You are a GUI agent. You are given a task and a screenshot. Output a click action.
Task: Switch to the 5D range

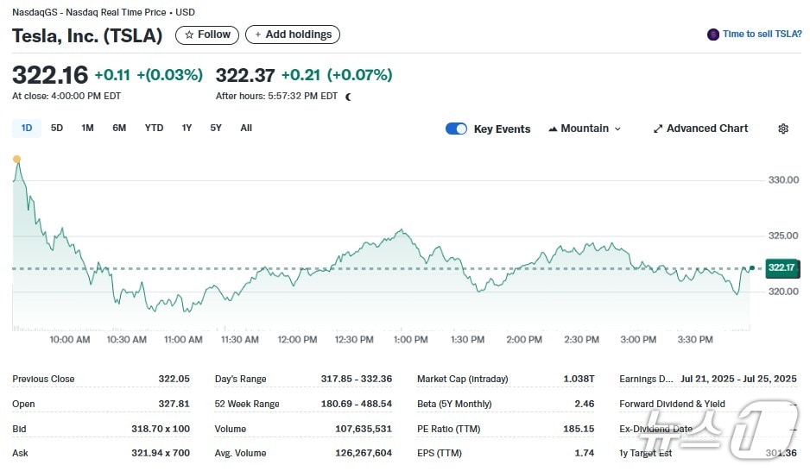pos(57,128)
